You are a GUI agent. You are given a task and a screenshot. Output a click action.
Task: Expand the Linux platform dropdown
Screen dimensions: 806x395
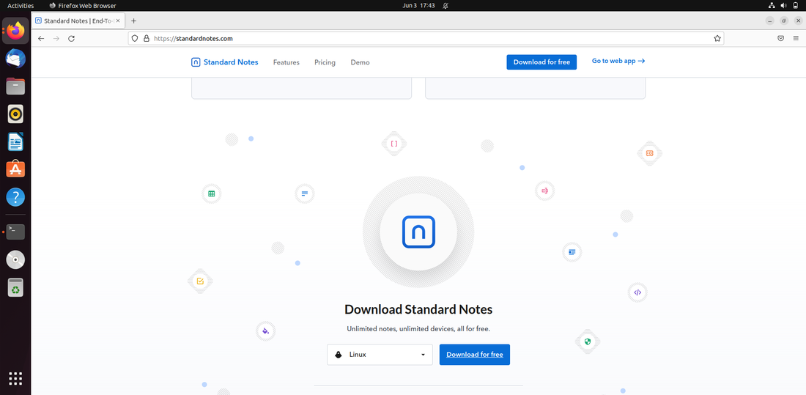pyautogui.click(x=380, y=355)
